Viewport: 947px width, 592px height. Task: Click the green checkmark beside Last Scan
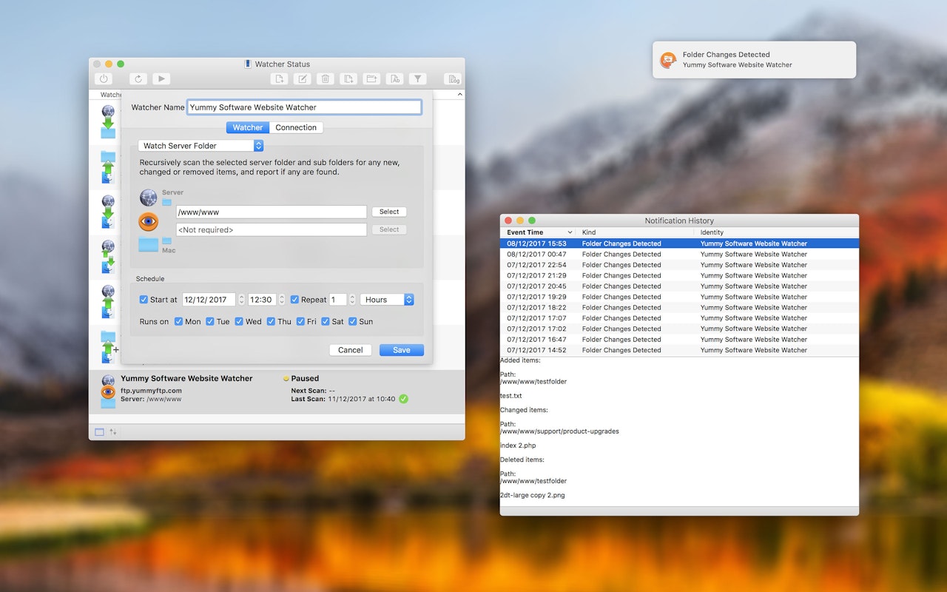point(403,399)
